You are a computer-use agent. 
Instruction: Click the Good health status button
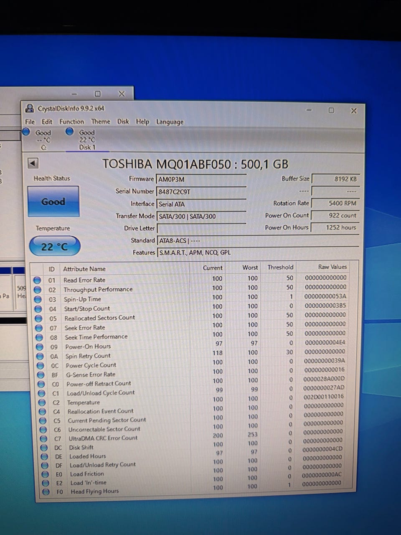[x=53, y=201]
